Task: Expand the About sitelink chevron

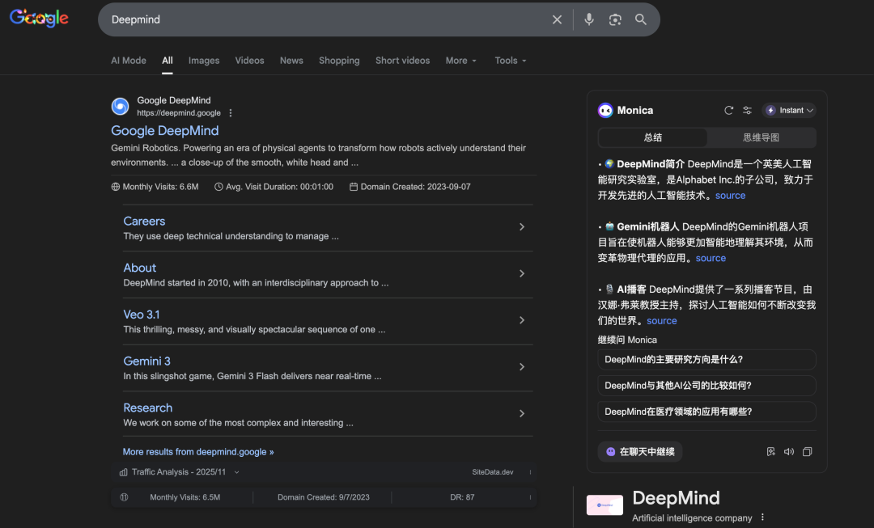Action: point(522,274)
